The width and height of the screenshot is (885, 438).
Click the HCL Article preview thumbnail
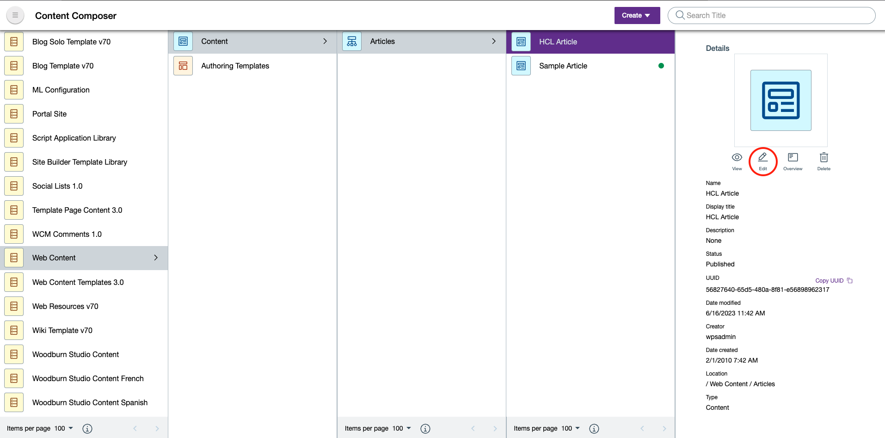click(781, 100)
